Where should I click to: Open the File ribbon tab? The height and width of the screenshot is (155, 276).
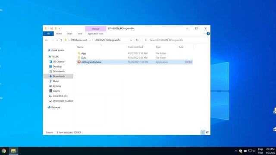[x=48, y=34]
